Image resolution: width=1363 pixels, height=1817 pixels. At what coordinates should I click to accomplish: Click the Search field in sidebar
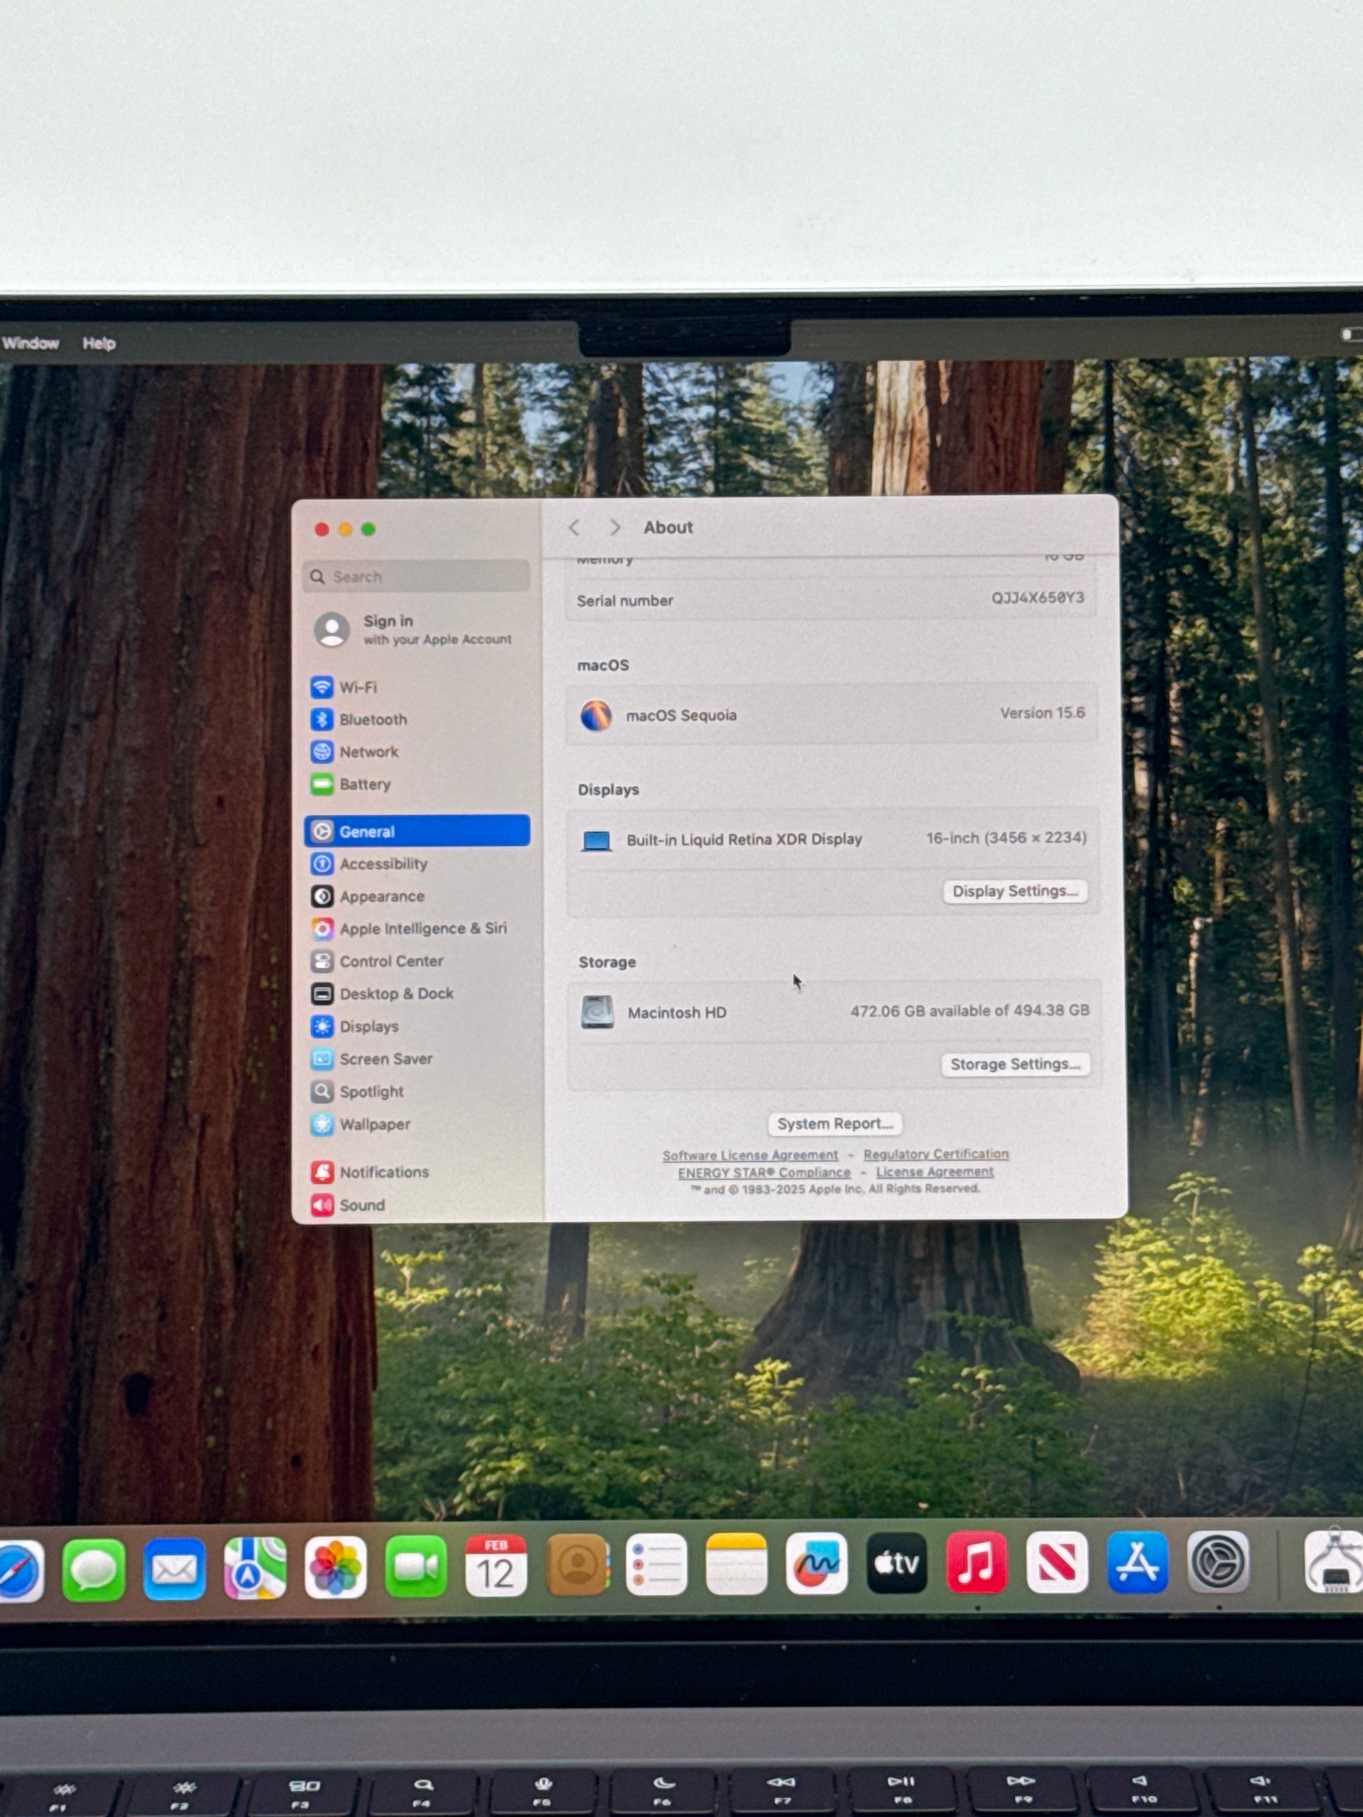pyautogui.click(x=416, y=577)
